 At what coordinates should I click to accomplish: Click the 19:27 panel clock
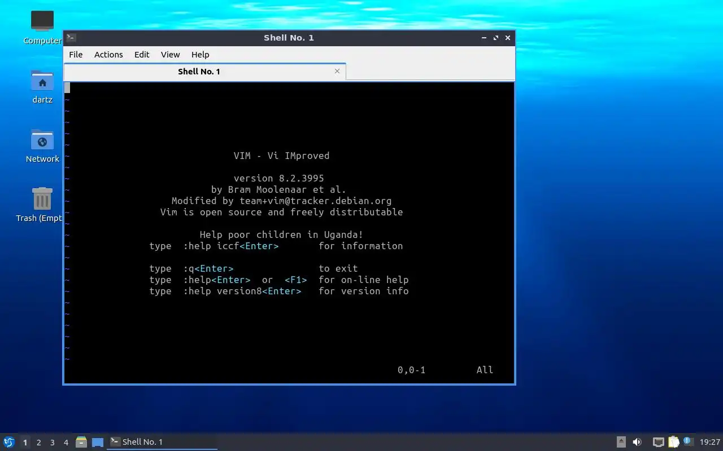[710, 442]
